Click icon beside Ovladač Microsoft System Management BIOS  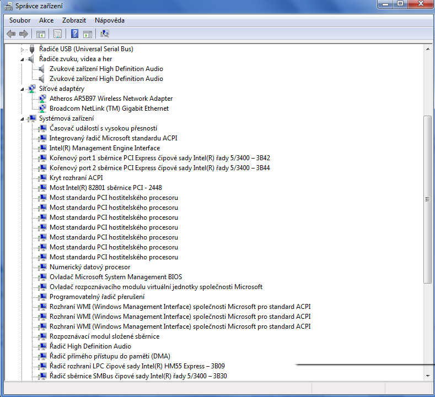point(42,277)
